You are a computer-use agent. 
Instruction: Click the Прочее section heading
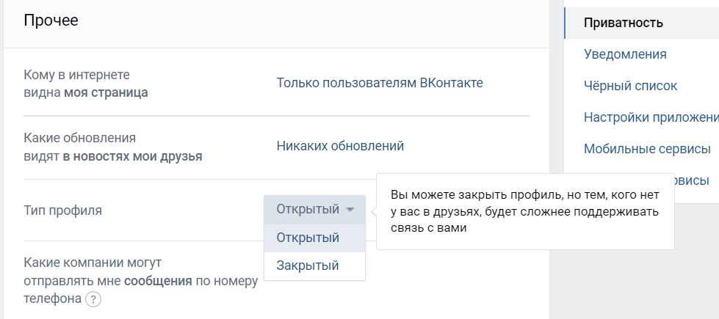[x=51, y=21]
